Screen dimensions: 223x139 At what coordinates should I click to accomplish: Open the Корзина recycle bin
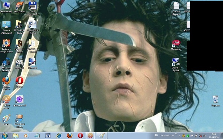pos(215,101)
